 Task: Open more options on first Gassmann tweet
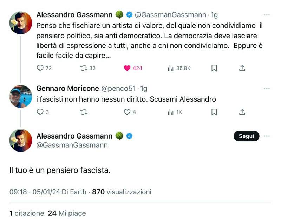click(267, 15)
